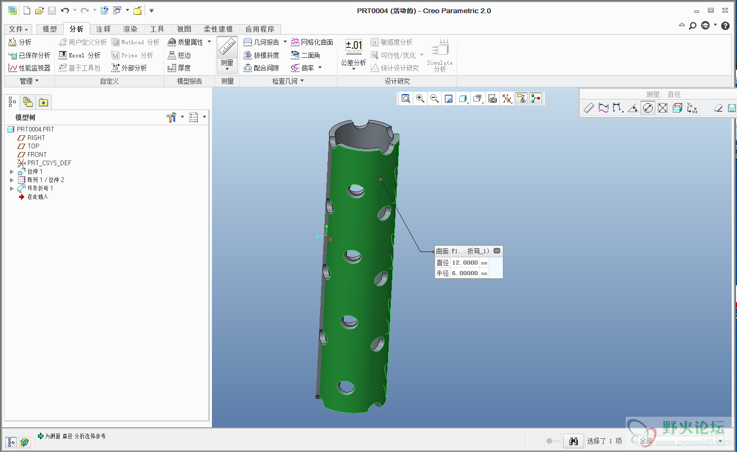Click the 已保存分析 button
Viewport: 737px width, 452px height.
(x=30, y=55)
